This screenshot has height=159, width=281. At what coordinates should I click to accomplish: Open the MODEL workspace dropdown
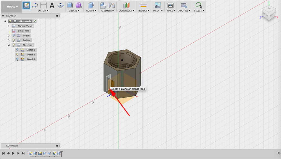pos(12,7)
